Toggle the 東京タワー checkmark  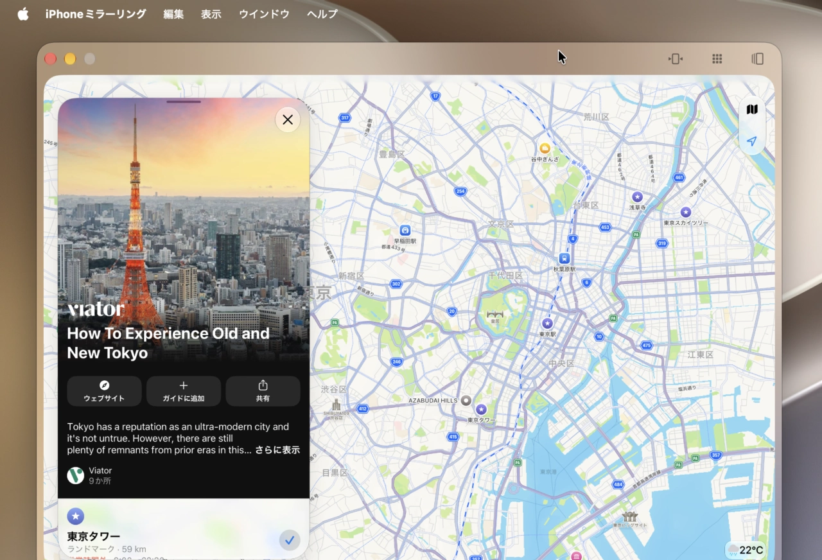click(290, 540)
